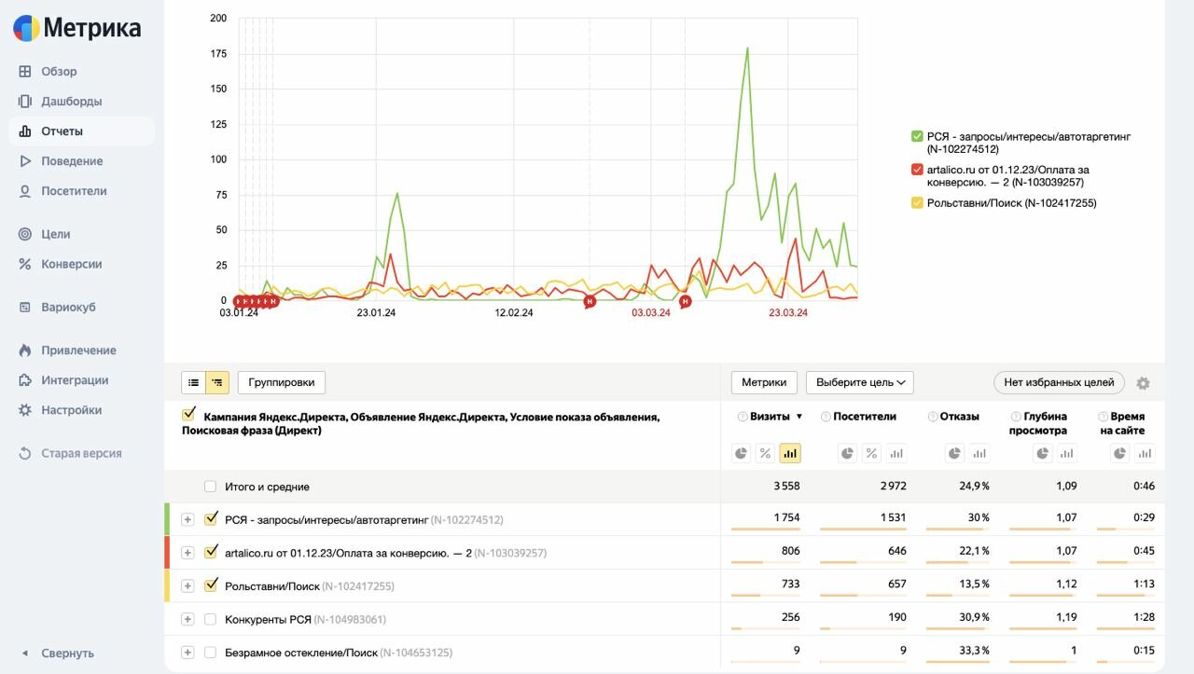Enable the Конкуренты РСЯ row checkbox

pos(210,619)
